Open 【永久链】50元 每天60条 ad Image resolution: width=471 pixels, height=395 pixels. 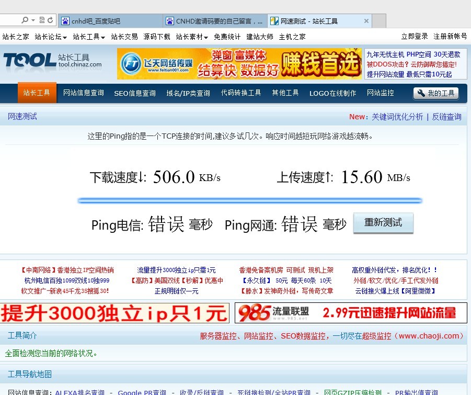tap(286, 280)
